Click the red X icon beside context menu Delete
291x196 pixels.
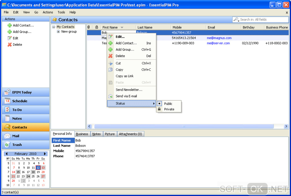coord(110,56)
